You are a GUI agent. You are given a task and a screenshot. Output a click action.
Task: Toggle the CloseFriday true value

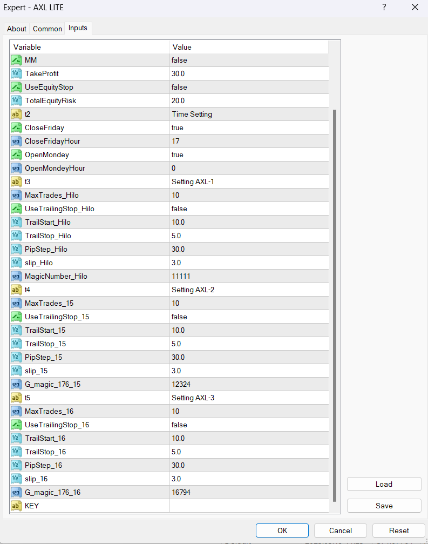248,127
